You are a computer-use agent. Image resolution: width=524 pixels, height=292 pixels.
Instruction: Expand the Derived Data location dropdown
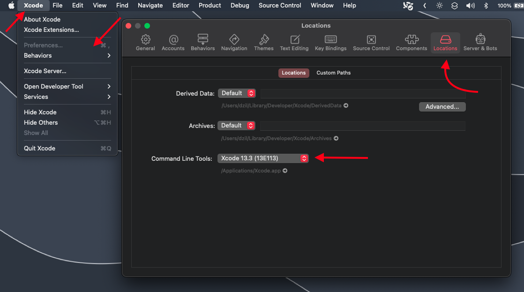coord(237,93)
